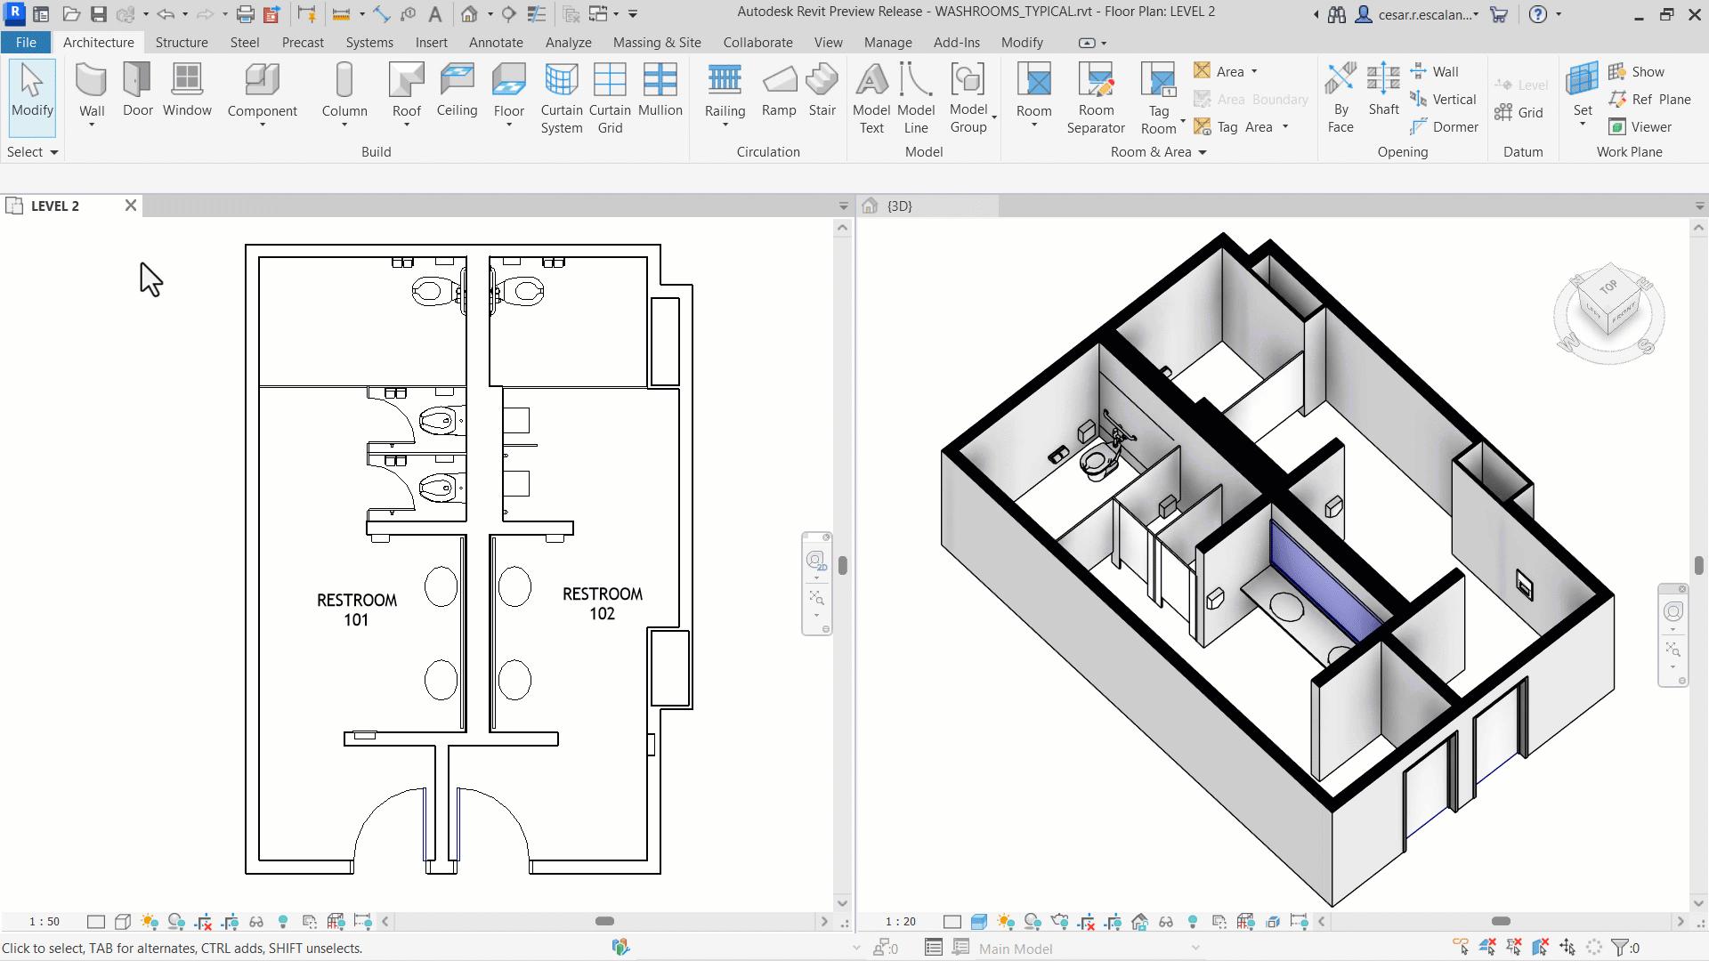The image size is (1709, 961).
Task: Switch to the Annotate ribbon tab
Action: point(496,43)
